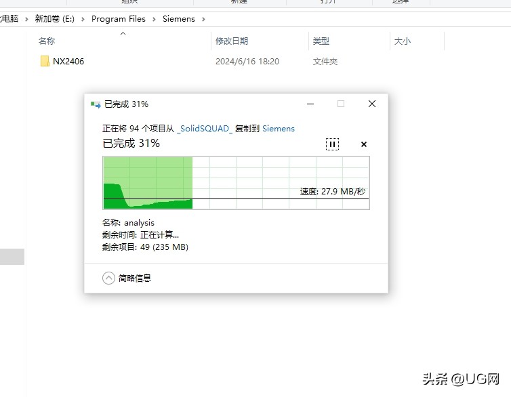
Task: Open the _SolidSQUAD_ source folder link
Action: (x=205, y=129)
